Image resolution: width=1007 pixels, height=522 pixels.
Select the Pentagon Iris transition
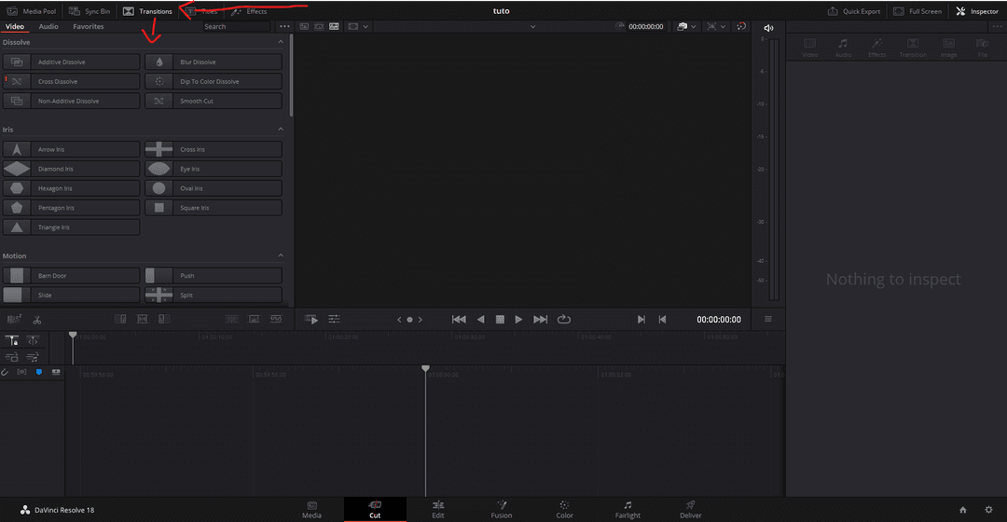[x=71, y=207]
